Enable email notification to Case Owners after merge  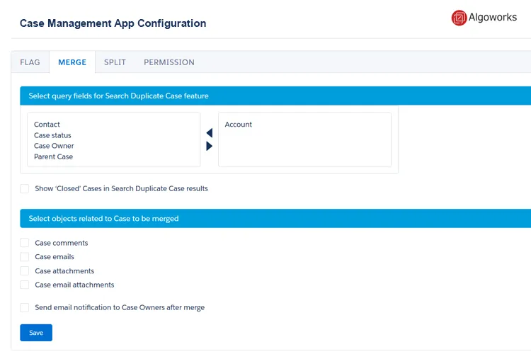pyautogui.click(x=24, y=307)
